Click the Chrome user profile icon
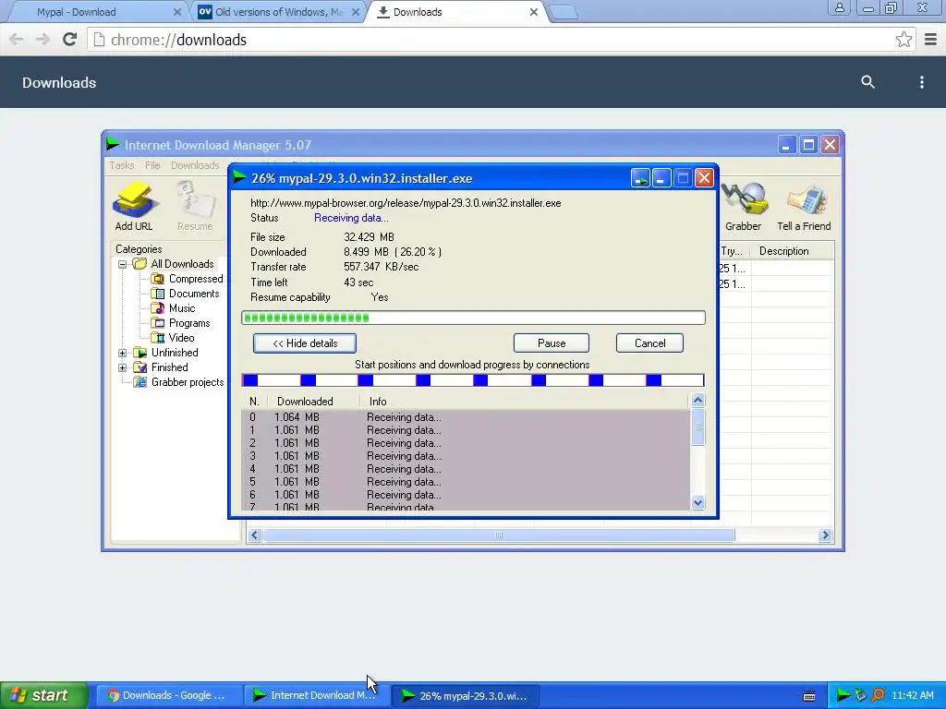The width and height of the screenshot is (946, 709). pos(839,7)
